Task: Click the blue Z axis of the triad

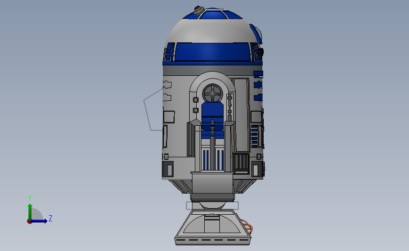Action: click(39, 221)
